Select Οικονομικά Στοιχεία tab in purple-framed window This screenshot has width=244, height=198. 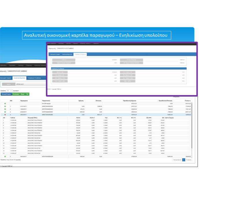[55, 54]
